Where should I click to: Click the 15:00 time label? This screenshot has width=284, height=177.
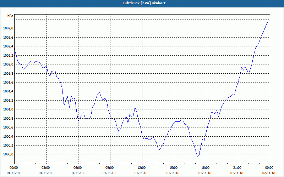pyautogui.click(x=174, y=168)
